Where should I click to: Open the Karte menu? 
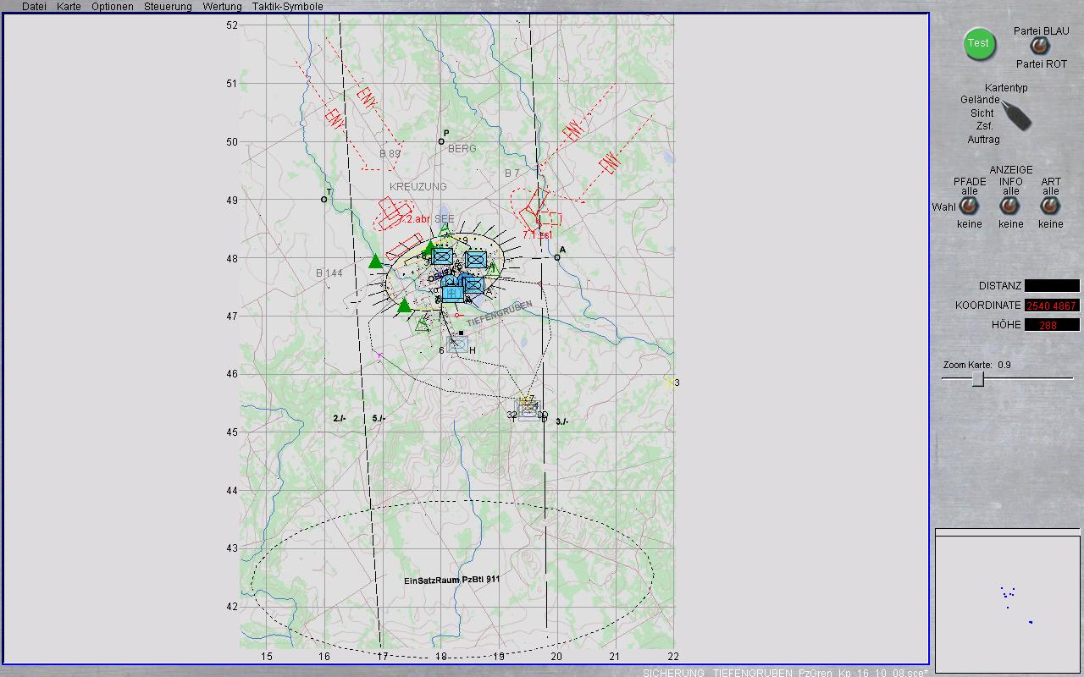(x=69, y=7)
